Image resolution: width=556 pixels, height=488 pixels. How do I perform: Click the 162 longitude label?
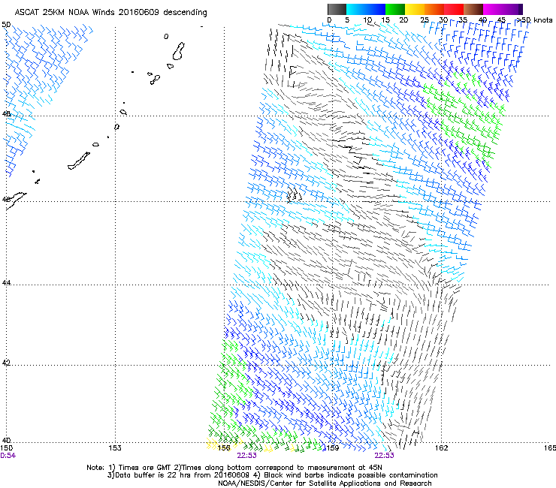(442, 448)
